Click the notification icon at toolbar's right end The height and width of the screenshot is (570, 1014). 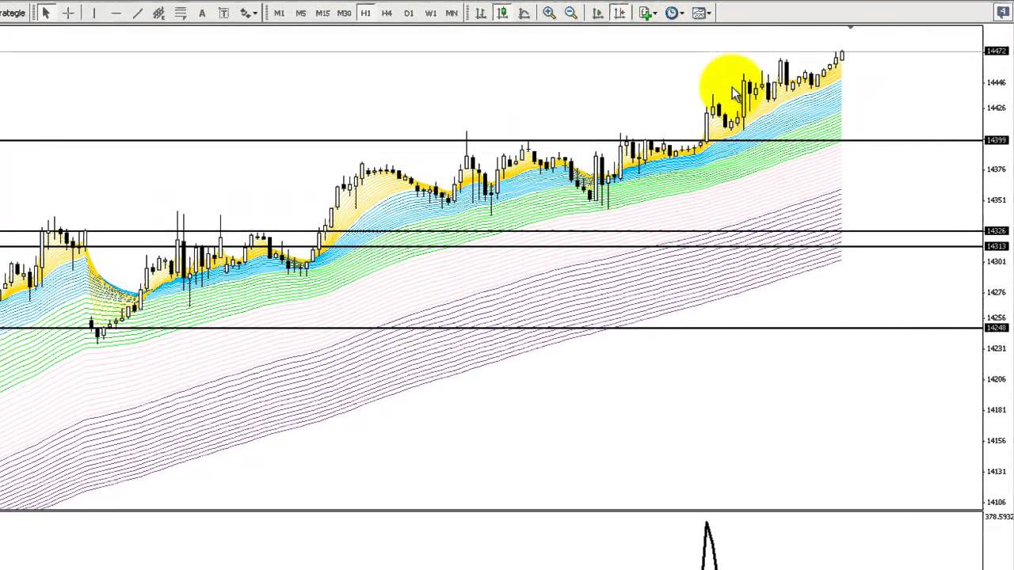[1003, 12]
